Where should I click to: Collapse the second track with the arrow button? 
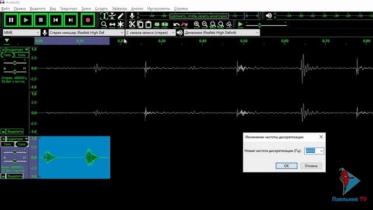pos(3,176)
